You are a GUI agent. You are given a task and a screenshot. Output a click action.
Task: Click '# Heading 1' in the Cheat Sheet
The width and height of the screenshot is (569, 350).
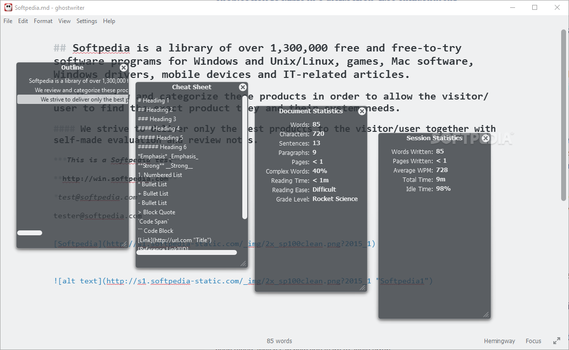coord(153,100)
